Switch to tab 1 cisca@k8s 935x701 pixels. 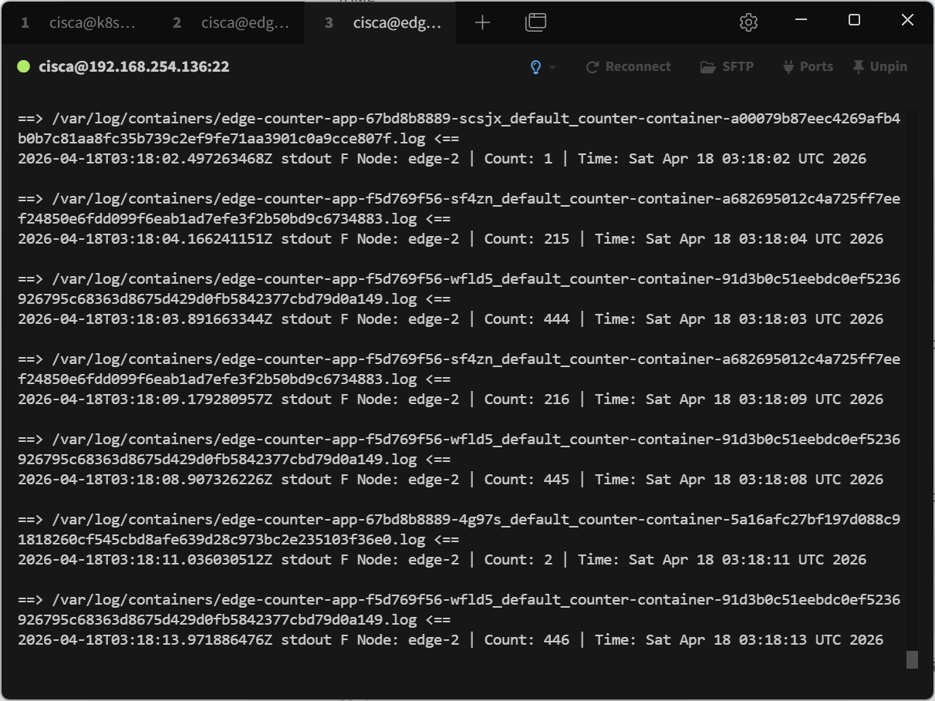[77, 23]
